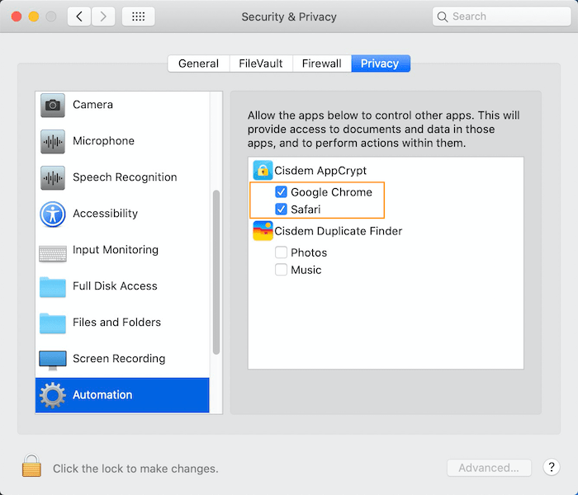Select Files and Folders text
This screenshot has height=495, width=578.
tap(117, 323)
